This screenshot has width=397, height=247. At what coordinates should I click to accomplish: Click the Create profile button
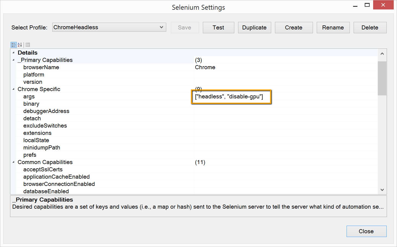[x=294, y=28]
